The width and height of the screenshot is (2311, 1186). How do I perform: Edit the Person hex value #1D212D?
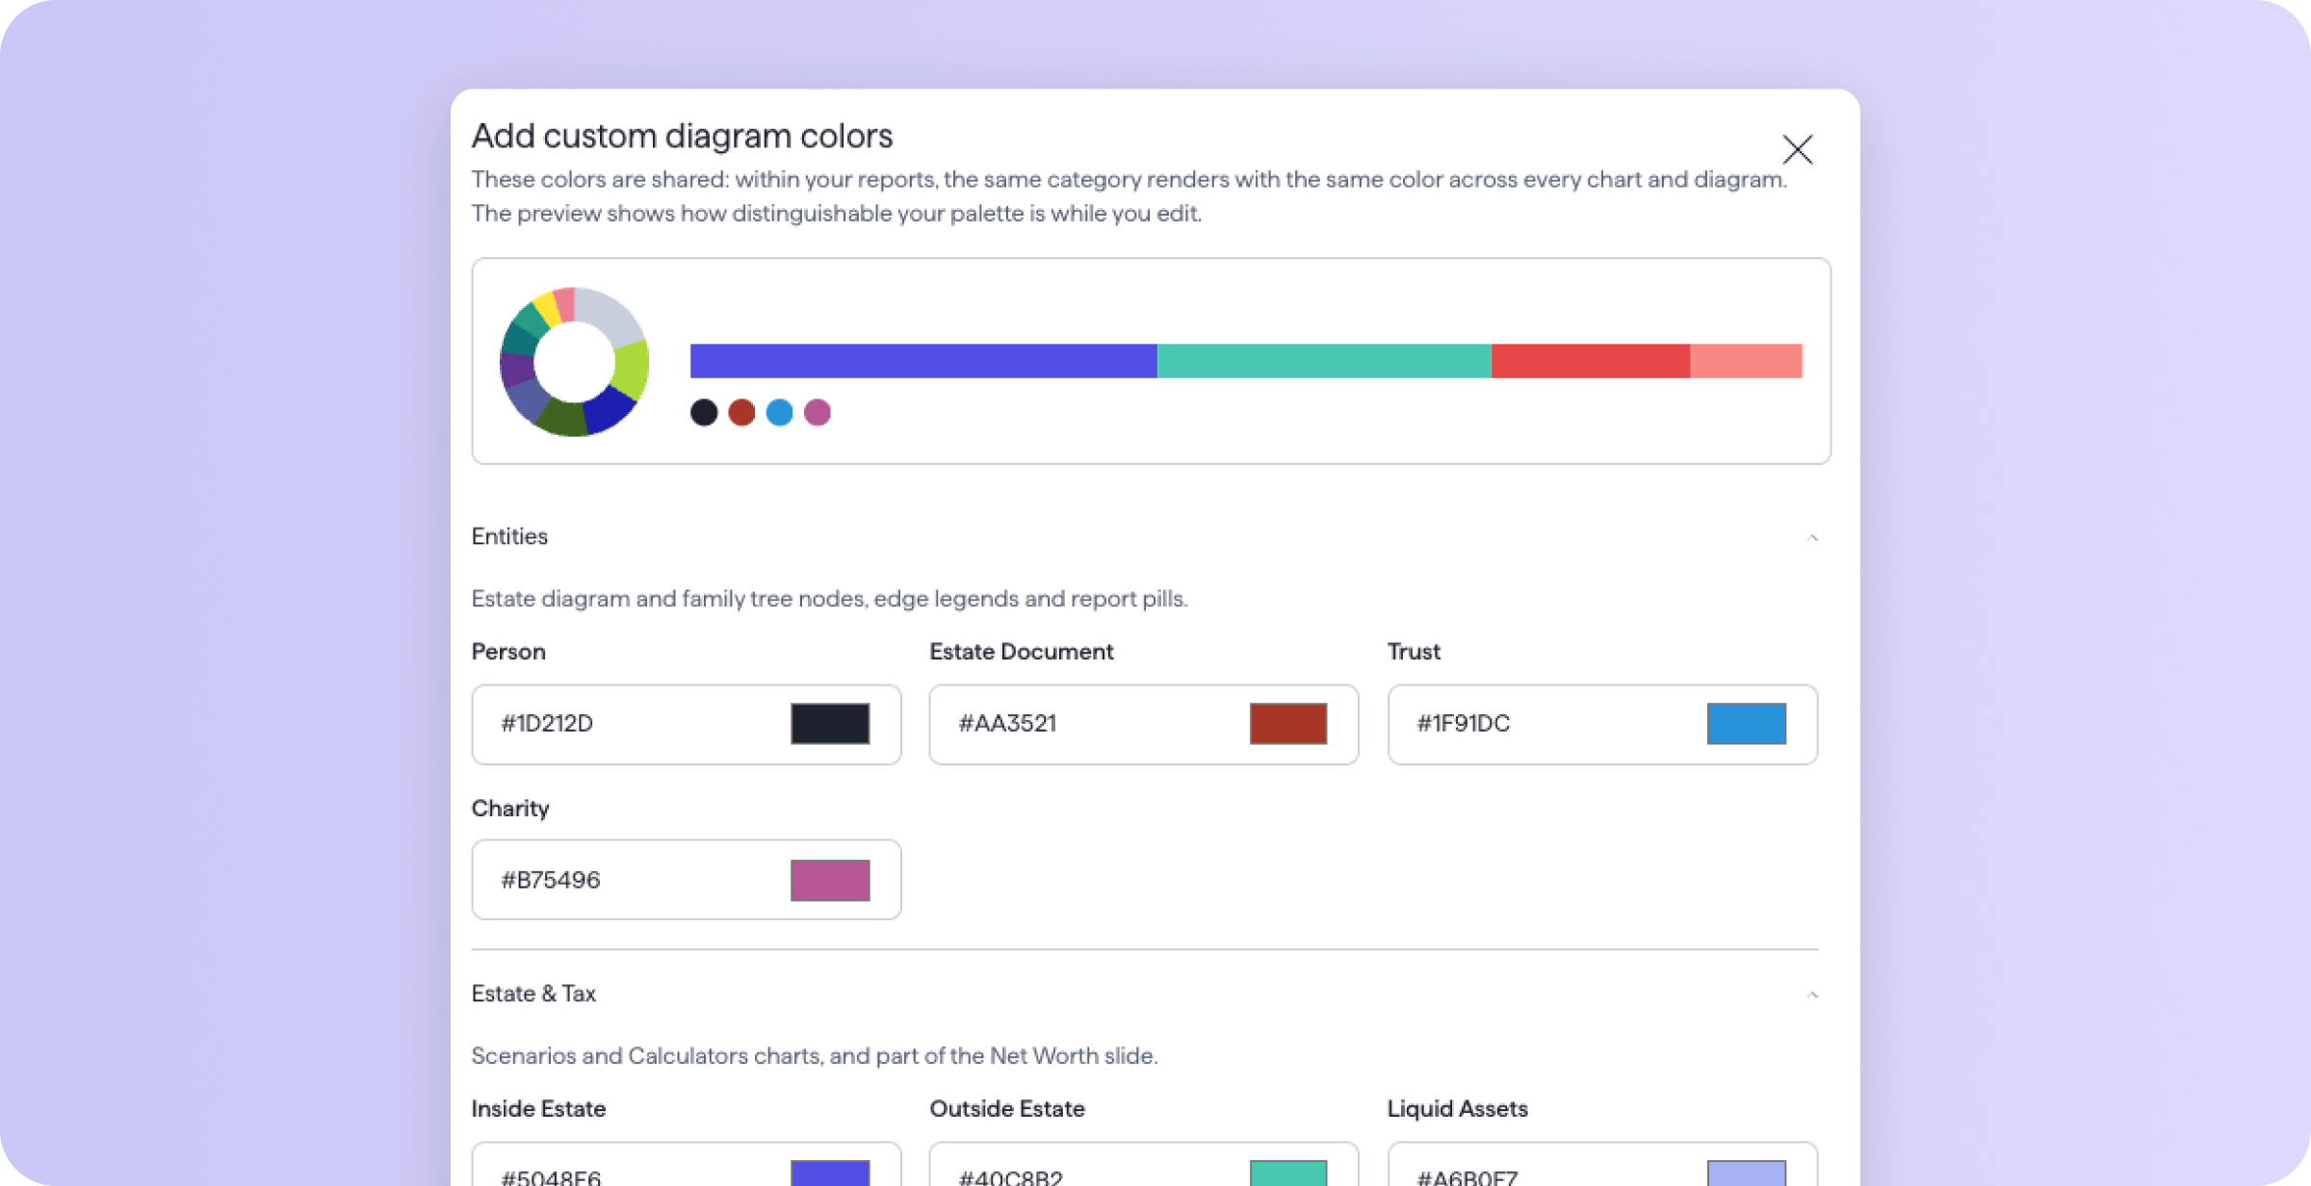[x=547, y=723]
